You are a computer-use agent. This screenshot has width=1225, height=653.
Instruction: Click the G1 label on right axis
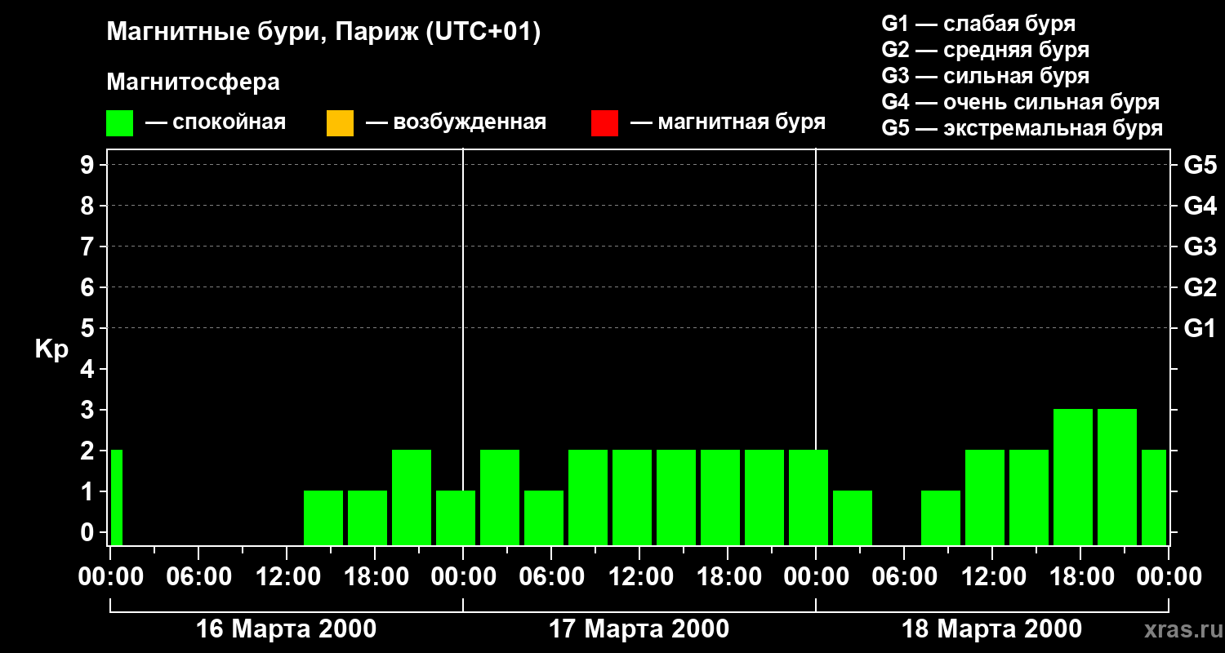coord(1200,328)
